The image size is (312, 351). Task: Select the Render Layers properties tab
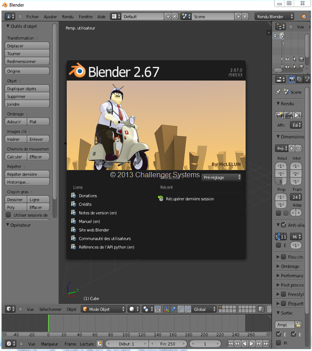pyautogui.click(x=299, y=80)
